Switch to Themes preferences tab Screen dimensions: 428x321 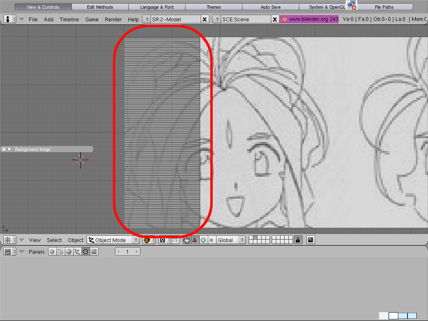[214, 7]
